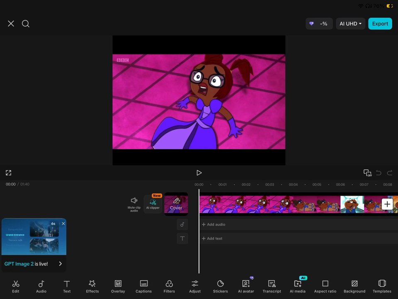
Task: Open the Edit tool
Action: 16,286
